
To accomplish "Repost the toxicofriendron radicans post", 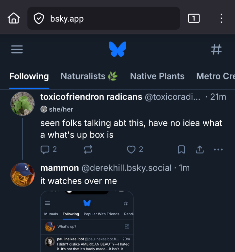I will tap(88, 150).
